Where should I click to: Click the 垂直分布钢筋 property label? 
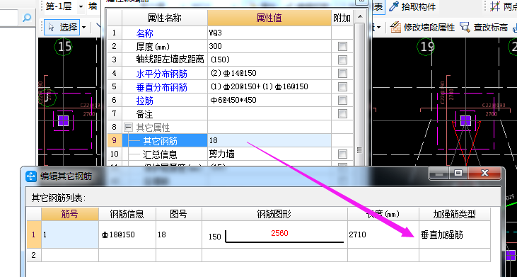pyautogui.click(x=161, y=87)
